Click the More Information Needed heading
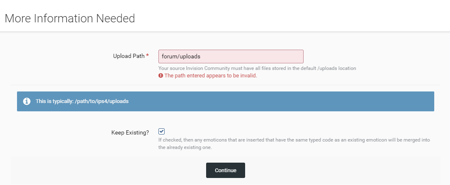This screenshot has width=450, height=185. click(70, 18)
